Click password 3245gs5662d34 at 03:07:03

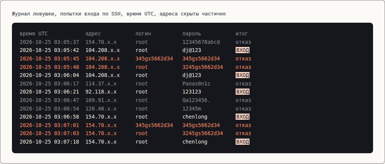(x=203, y=133)
